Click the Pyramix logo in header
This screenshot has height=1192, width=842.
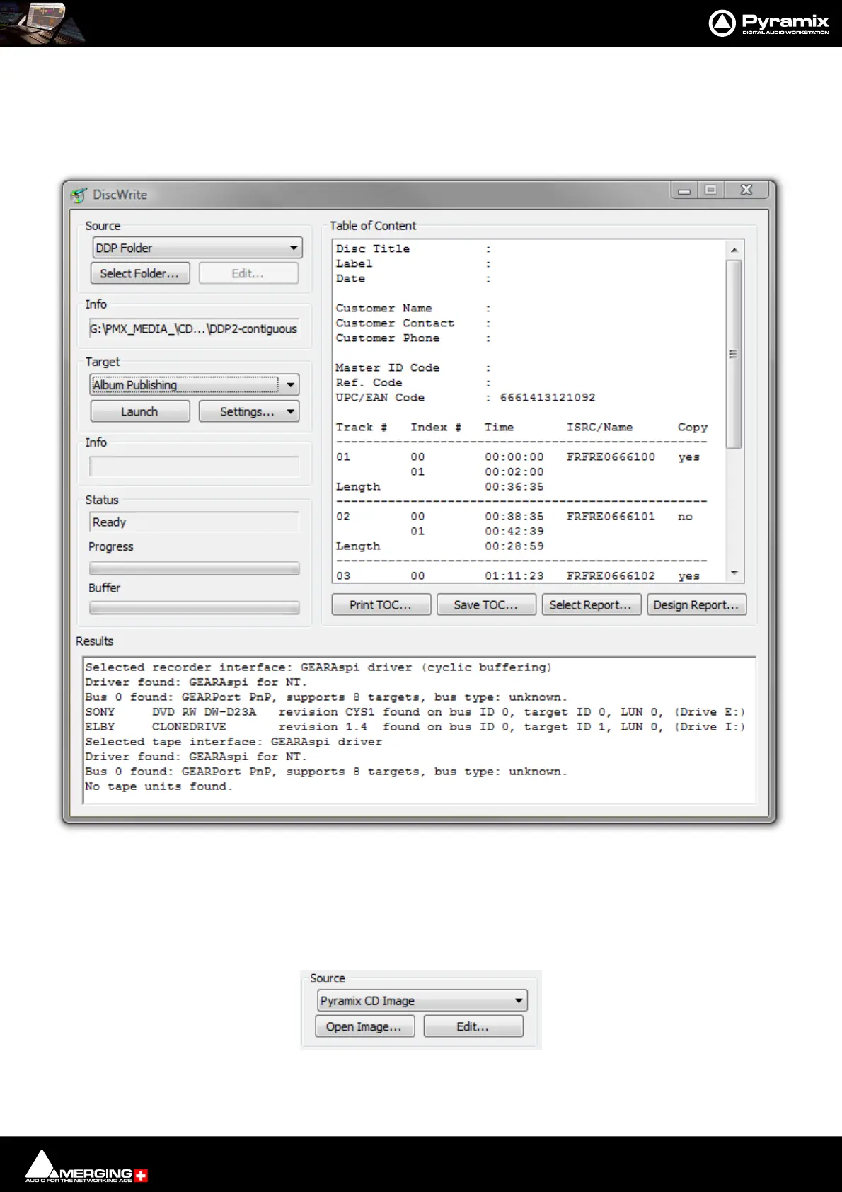point(768,23)
